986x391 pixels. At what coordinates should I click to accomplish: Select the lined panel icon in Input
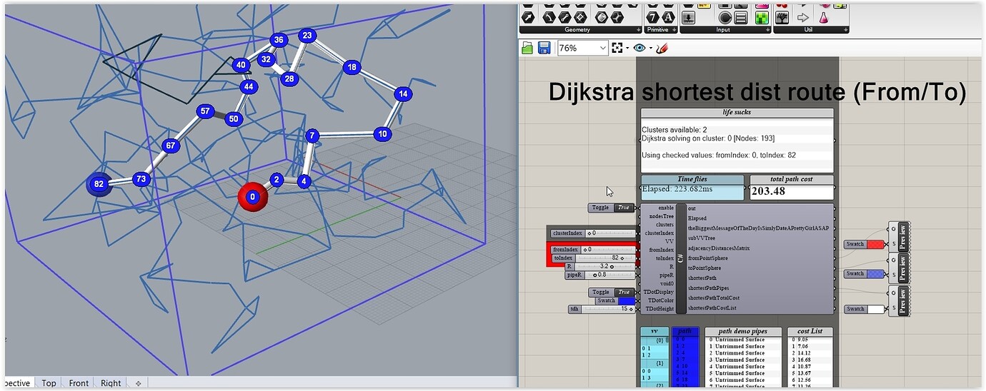tap(741, 17)
